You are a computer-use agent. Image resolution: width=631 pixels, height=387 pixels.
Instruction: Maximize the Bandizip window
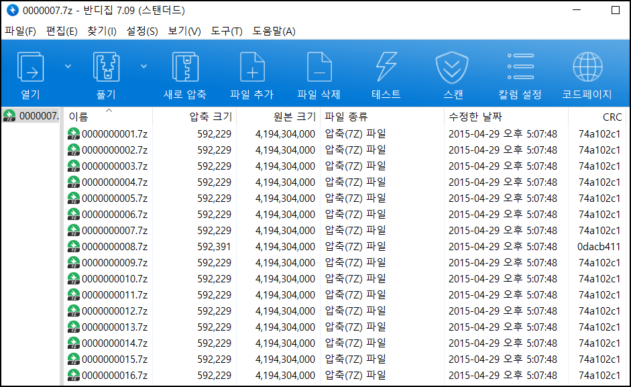click(616, 10)
